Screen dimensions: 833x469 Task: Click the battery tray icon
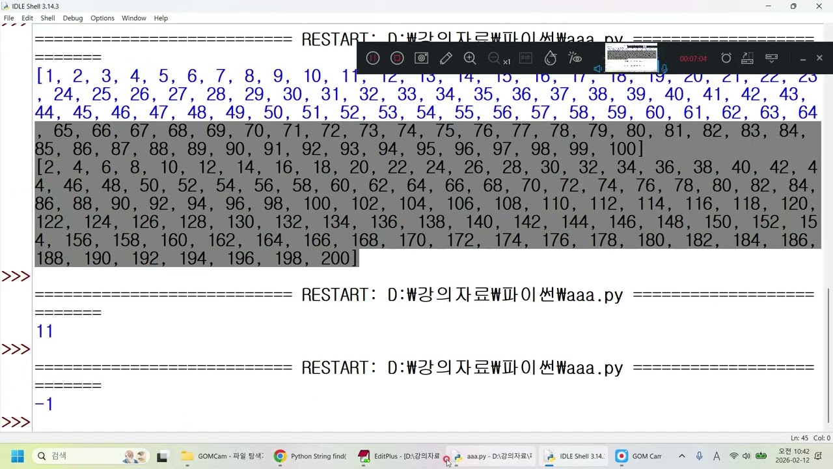760,456
